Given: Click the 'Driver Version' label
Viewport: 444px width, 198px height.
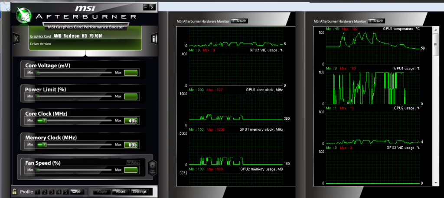Looking at the screenshot, I should [x=40, y=44].
